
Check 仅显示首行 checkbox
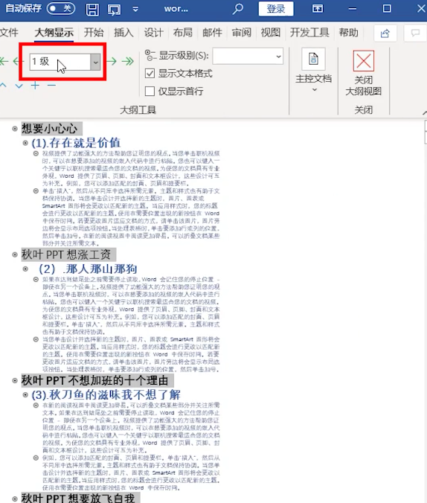150,92
